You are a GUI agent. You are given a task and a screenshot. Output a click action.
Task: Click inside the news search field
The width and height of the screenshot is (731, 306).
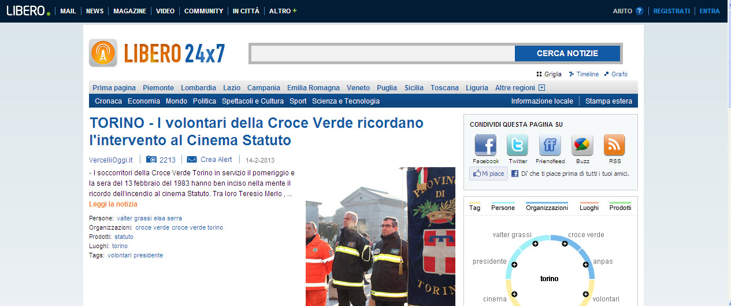coord(383,53)
